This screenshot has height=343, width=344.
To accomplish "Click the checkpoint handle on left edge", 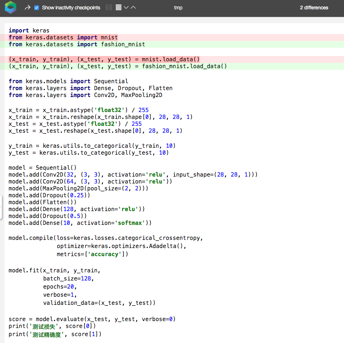I will click(x=2, y=207).
